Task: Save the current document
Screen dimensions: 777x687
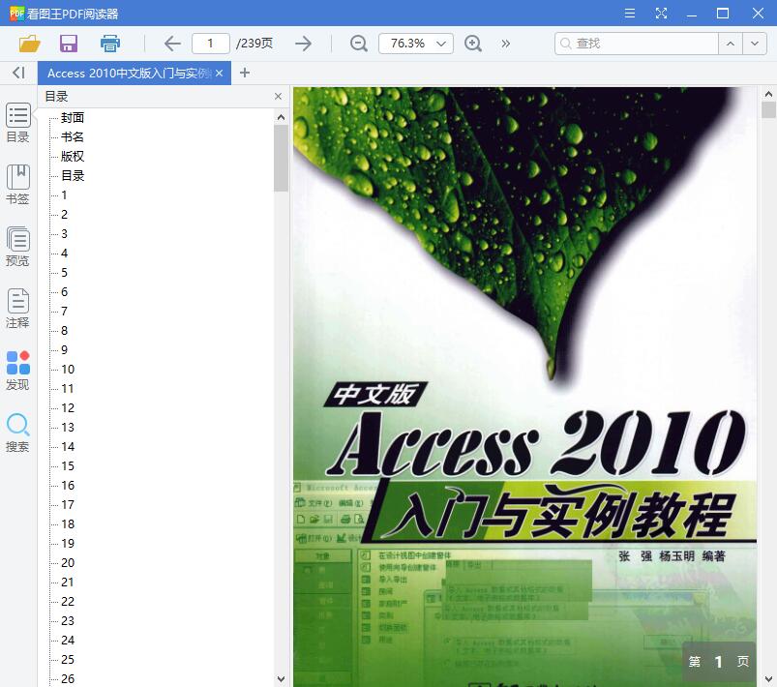Action: click(68, 43)
